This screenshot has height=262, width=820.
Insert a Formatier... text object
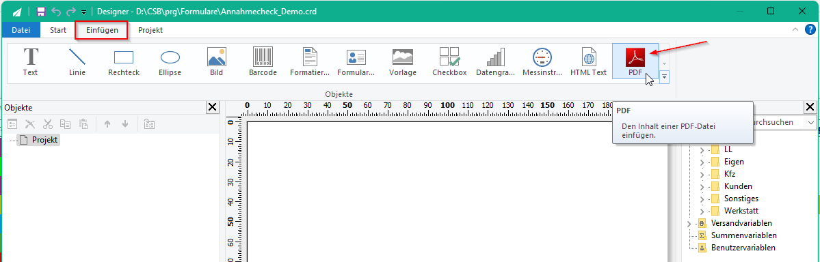pos(310,61)
